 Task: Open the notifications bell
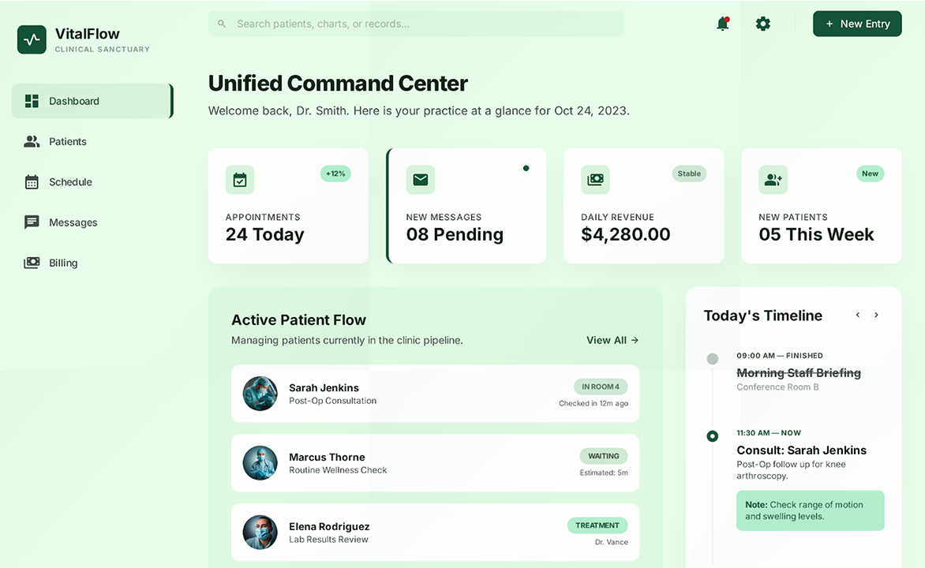[x=721, y=24]
